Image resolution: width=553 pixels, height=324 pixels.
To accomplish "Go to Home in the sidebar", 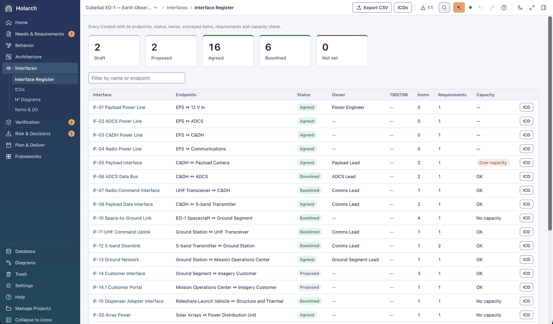I will tap(40, 22).
